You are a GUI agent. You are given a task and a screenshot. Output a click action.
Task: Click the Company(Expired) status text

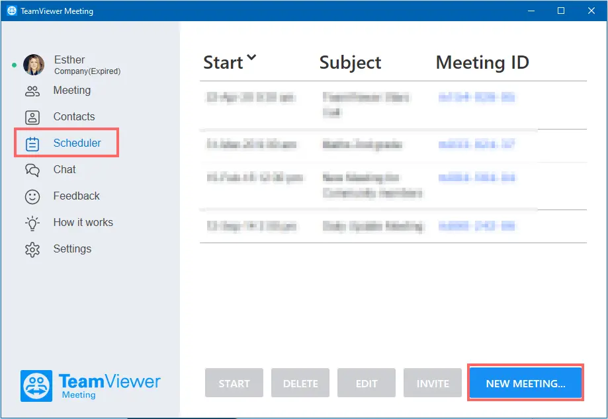click(x=87, y=71)
